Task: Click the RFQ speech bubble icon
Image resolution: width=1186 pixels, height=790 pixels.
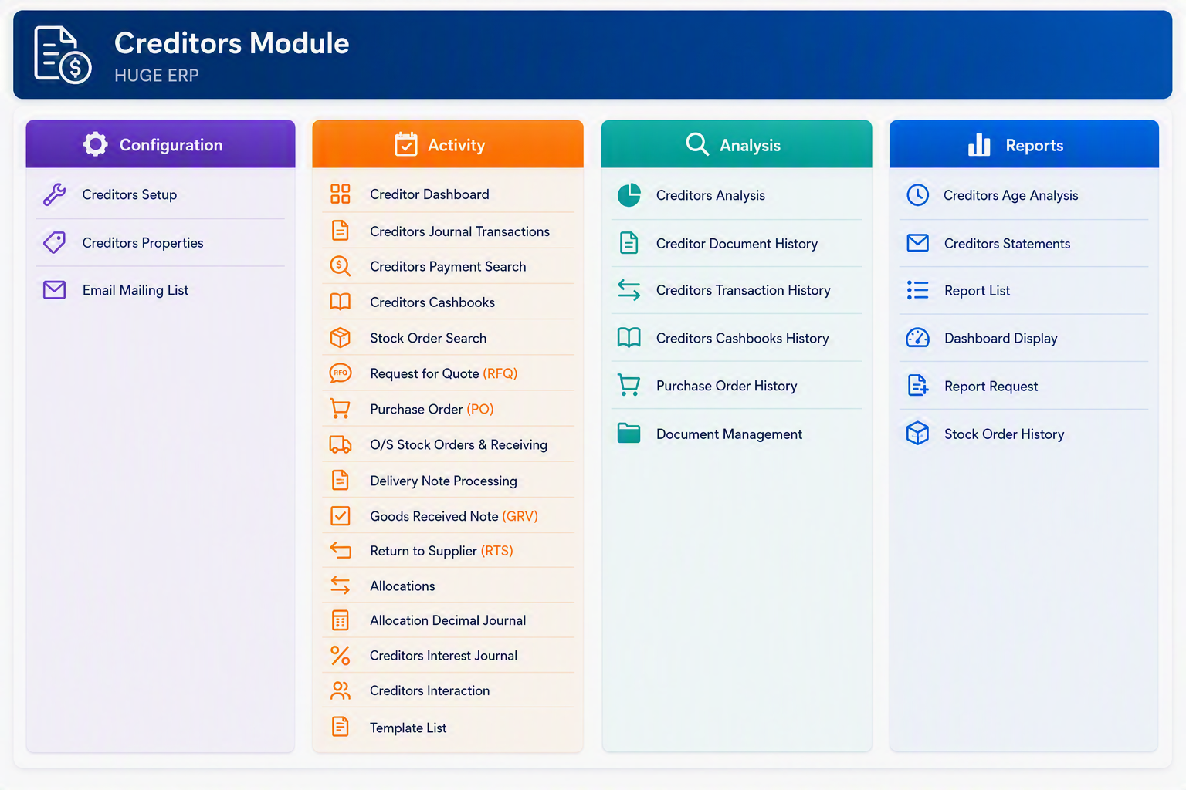Action: coord(341,373)
